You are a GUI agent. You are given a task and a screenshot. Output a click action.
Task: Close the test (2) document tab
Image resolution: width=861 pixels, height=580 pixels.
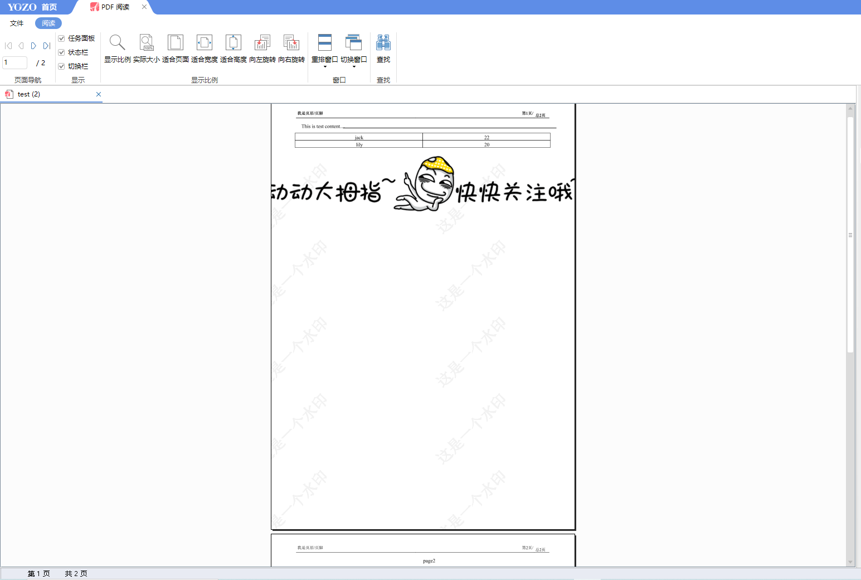99,94
